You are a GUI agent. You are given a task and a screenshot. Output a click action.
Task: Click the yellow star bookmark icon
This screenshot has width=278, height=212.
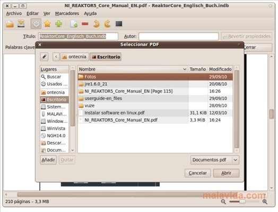(47, 24)
